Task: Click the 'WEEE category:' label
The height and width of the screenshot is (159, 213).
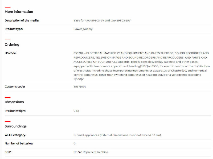Action: [x=15, y=135]
